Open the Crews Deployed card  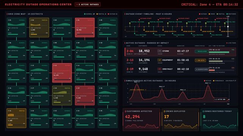point(180,120)
